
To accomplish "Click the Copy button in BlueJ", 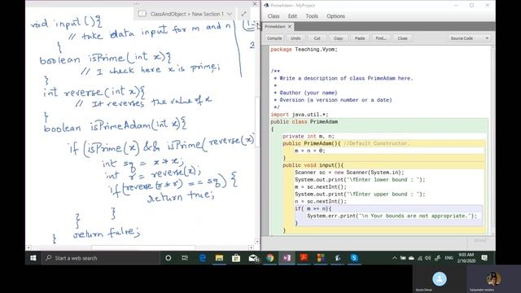I will coord(339,38).
